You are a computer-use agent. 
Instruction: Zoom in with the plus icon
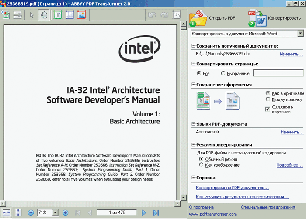pyautogui.click(x=65, y=212)
